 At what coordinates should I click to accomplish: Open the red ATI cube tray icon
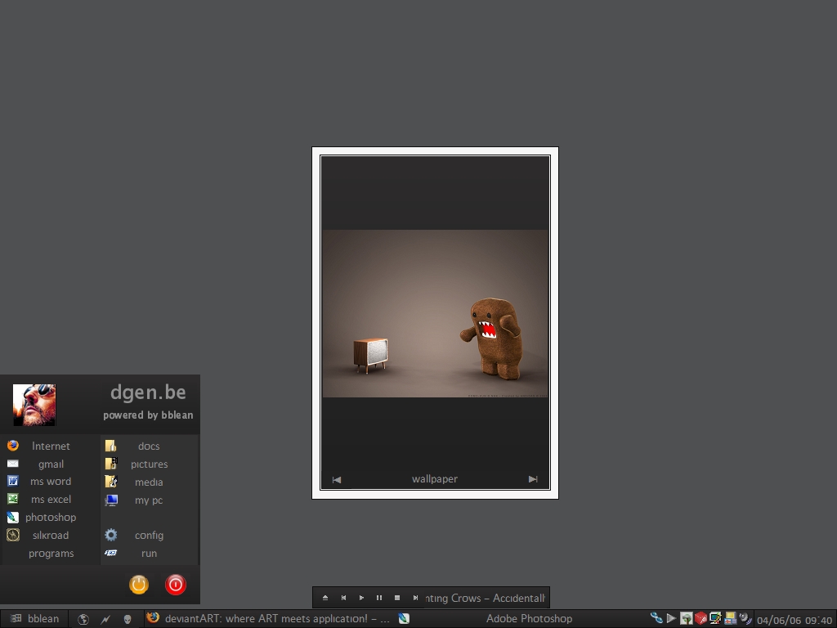pos(700,618)
